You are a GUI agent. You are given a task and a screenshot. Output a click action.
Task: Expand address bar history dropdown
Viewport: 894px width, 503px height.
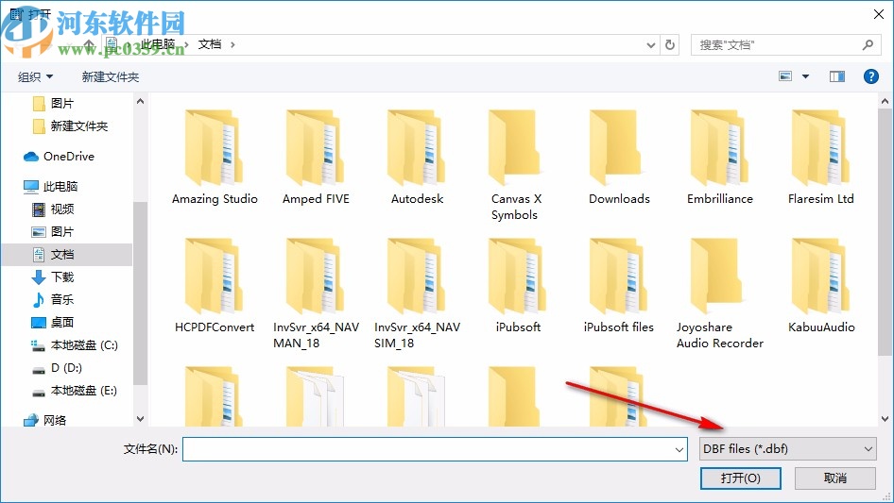[650, 45]
